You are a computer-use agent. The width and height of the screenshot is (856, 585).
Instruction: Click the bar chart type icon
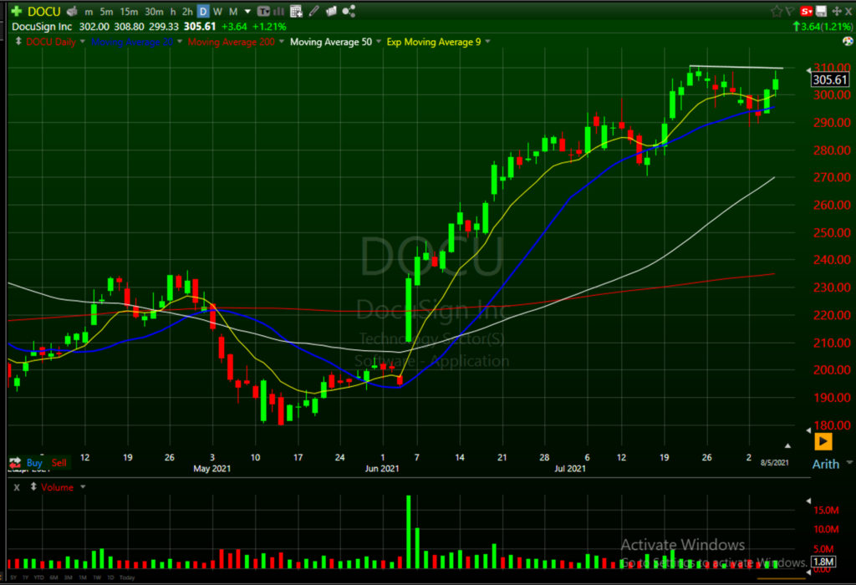click(279, 11)
